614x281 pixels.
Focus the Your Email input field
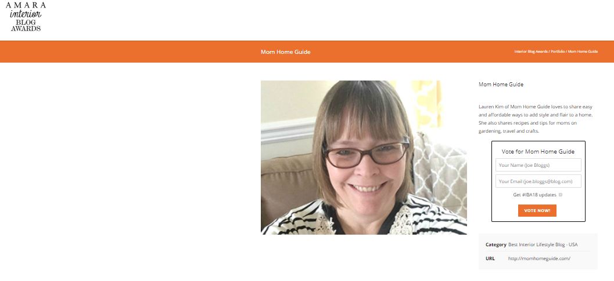[x=538, y=181]
